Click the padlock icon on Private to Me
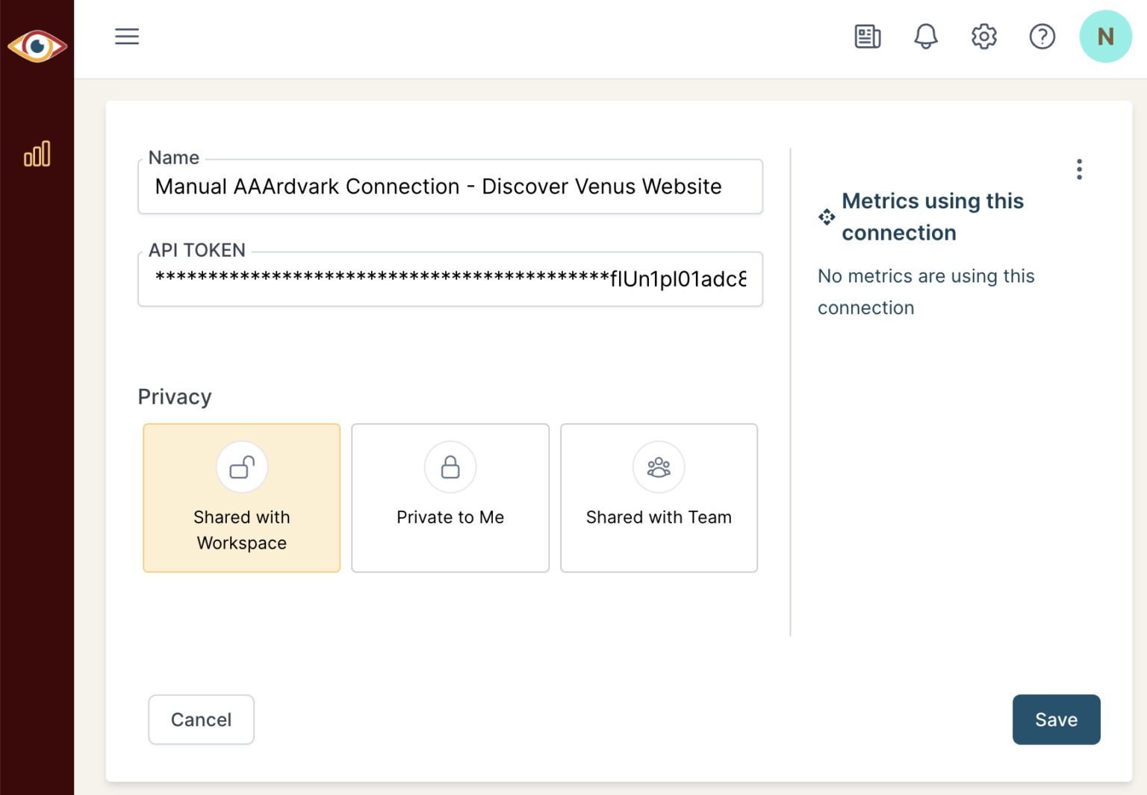This screenshot has width=1147, height=795. click(450, 467)
